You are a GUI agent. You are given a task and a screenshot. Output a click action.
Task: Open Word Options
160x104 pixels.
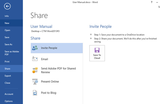(11, 101)
